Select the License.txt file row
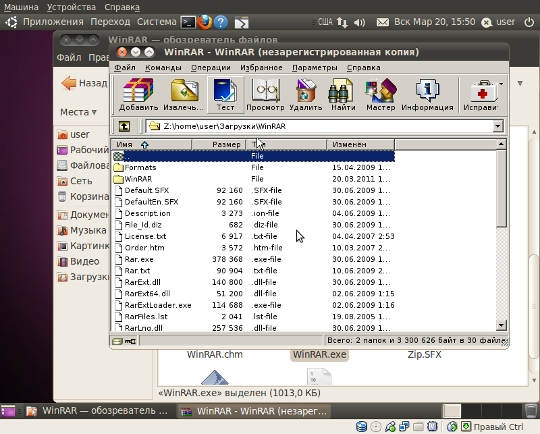The width and height of the screenshot is (540, 434). [254, 236]
